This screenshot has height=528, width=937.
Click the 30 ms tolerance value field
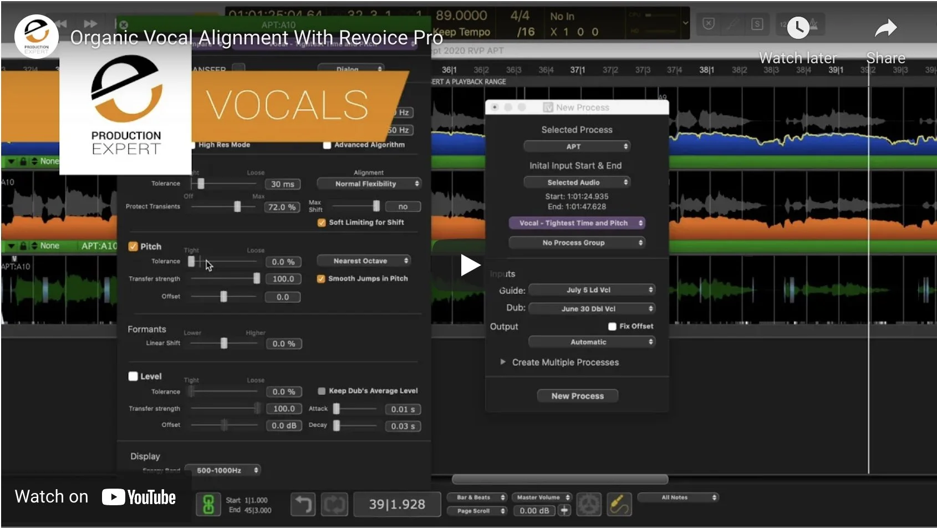283,184
